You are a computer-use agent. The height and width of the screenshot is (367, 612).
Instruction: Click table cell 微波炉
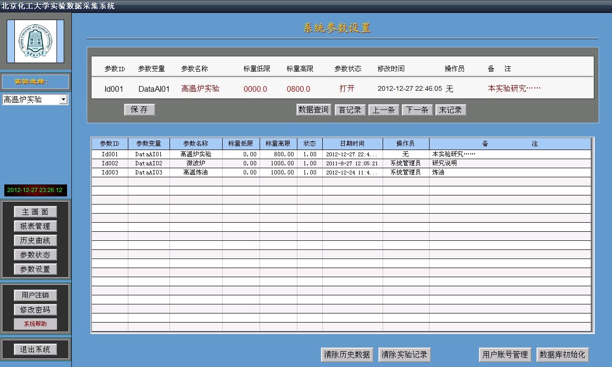tap(196, 163)
